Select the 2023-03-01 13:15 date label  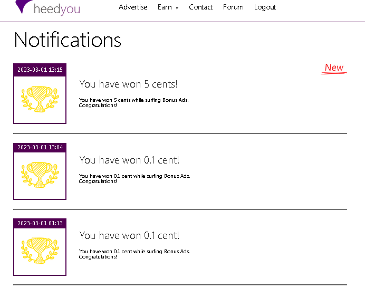[x=40, y=70]
